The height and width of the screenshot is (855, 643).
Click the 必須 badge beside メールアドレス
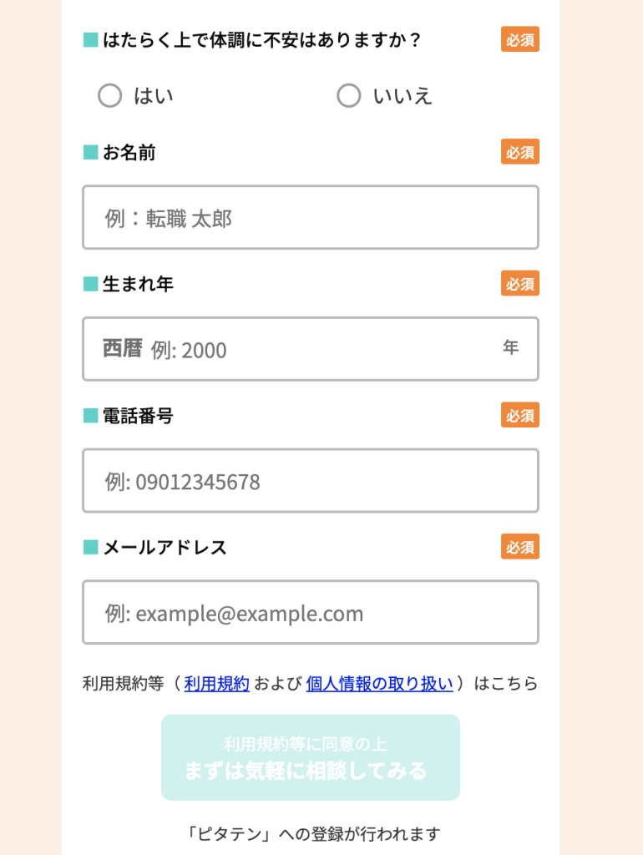[519, 547]
